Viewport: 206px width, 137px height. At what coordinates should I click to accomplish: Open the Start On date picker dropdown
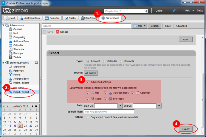pos(120,106)
